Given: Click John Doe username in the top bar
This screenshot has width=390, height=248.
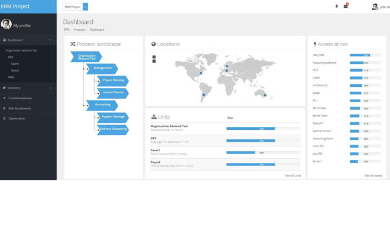Looking at the screenshot, I should [x=385, y=7].
